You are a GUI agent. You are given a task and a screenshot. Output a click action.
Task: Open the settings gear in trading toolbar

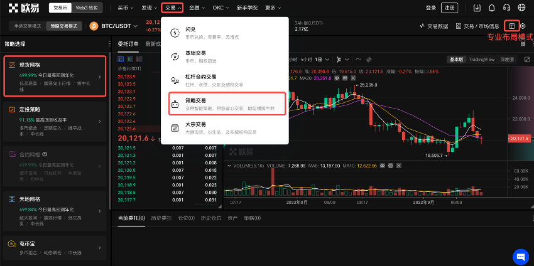(523, 26)
